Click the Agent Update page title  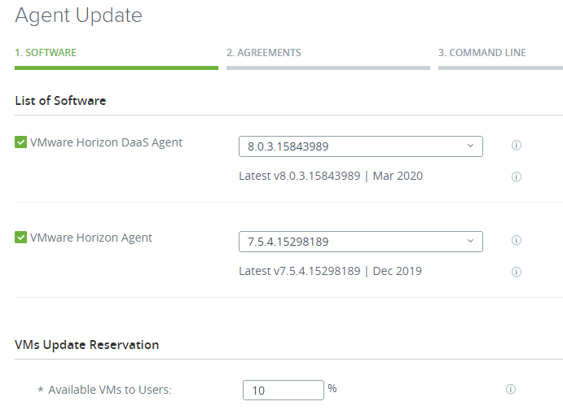78,15
